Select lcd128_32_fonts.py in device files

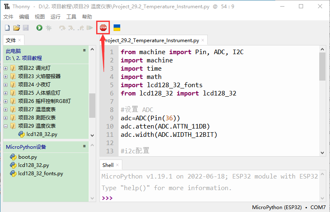coord(40,174)
